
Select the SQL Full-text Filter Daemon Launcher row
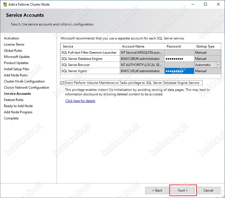tap(141, 53)
